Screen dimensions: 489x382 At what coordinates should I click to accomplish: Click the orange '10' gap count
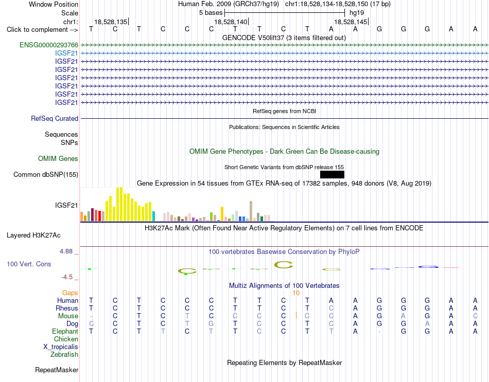[296, 293]
